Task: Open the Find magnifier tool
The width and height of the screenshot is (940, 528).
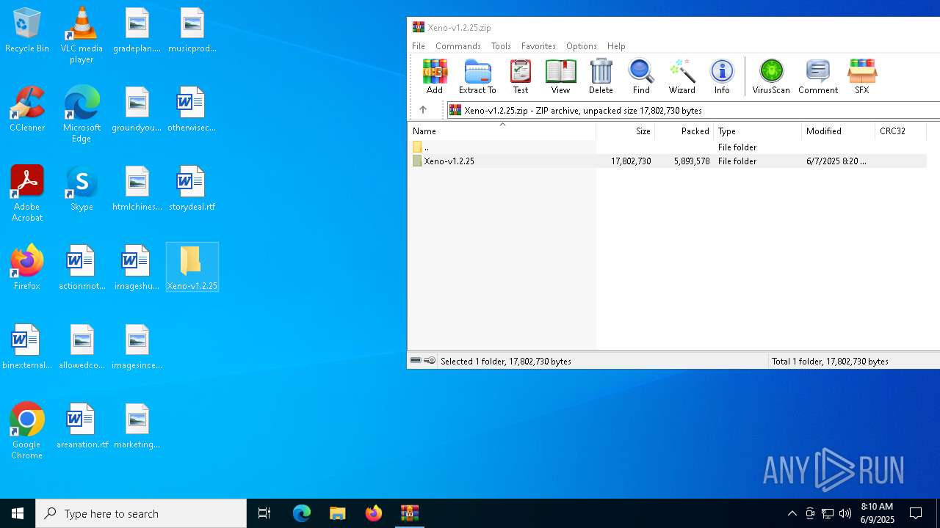Action: 641,76
